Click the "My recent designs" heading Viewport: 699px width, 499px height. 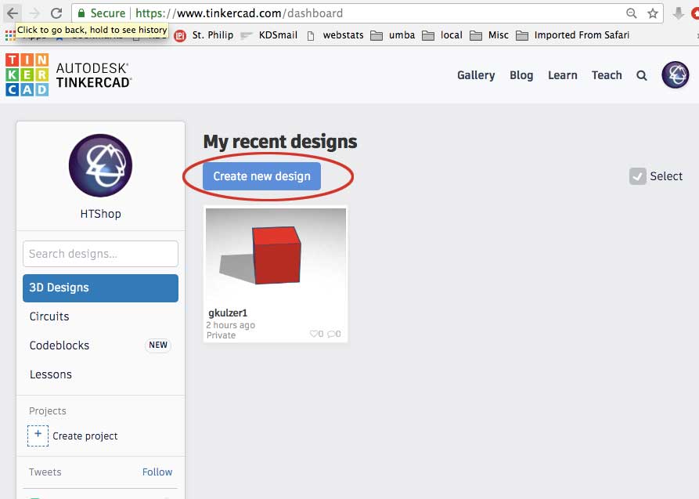pos(280,142)
